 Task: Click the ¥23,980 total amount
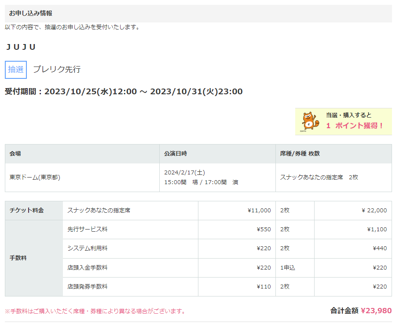click(376, 311)
